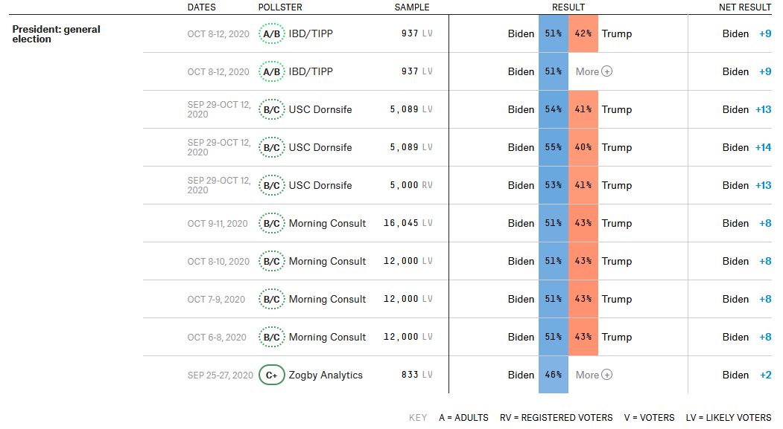This screenshot has width=783, height=429.
Task: Open Zogby Analytics pollster link
Action: [326, 375]
